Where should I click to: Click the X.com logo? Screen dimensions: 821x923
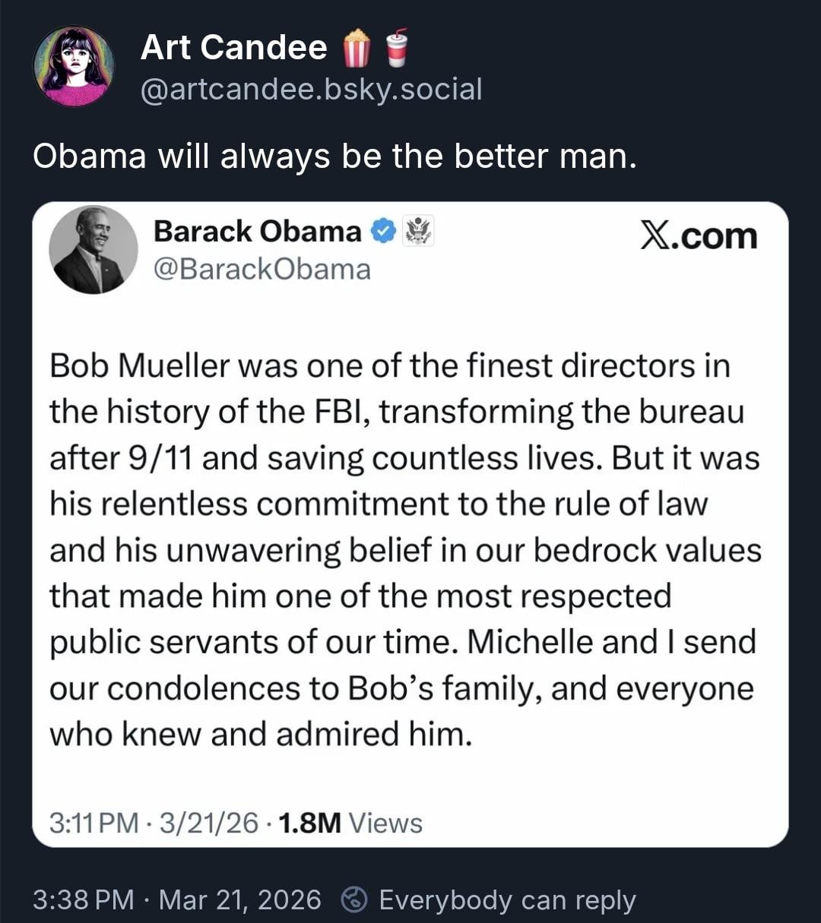[698, 236]
